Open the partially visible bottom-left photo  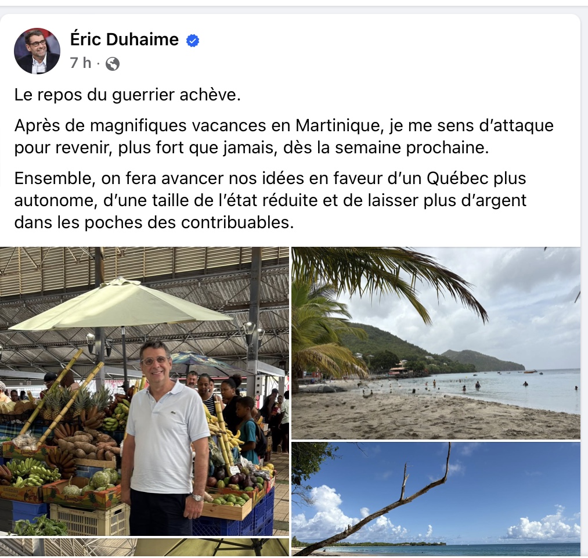(145, 547)
